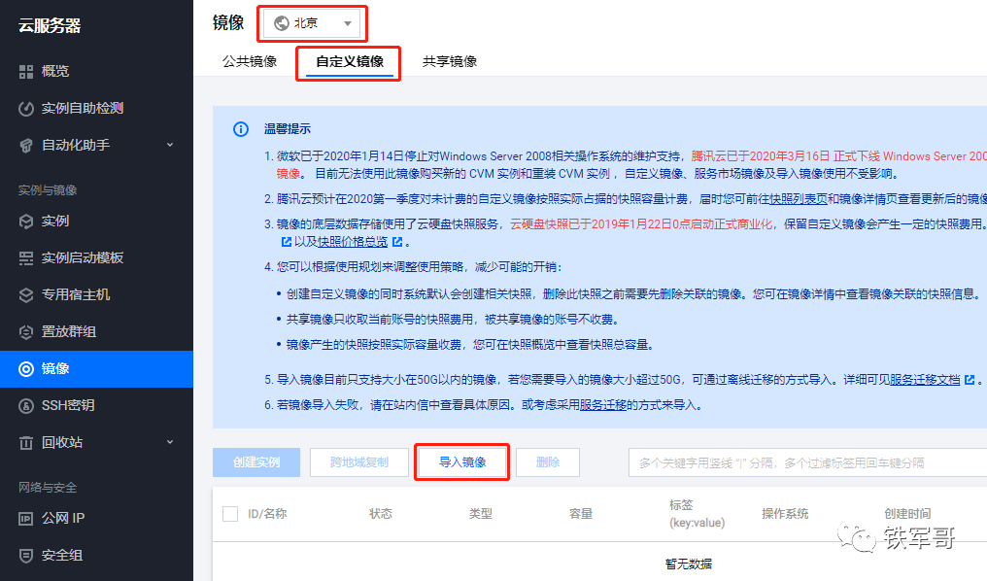
Task: Click the 跨地域复制 button
Action: point(359,462)
